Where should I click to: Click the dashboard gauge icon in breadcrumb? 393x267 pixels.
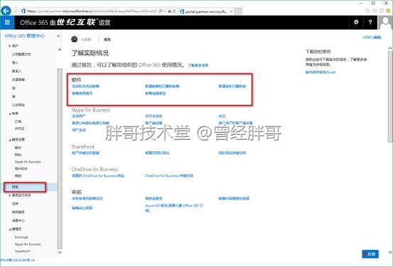tap(75, 39)
